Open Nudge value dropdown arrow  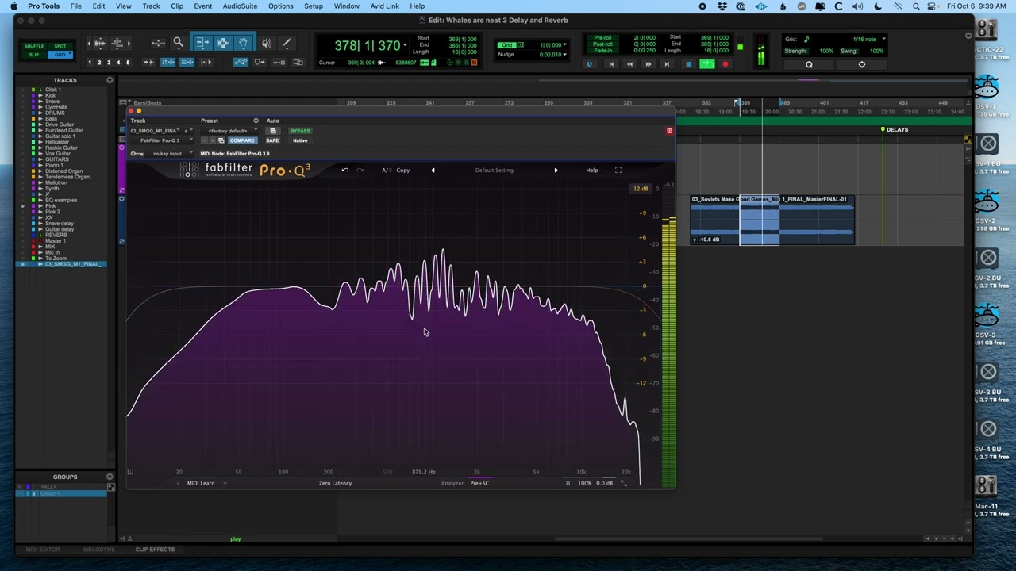click(x=564, y=55)
